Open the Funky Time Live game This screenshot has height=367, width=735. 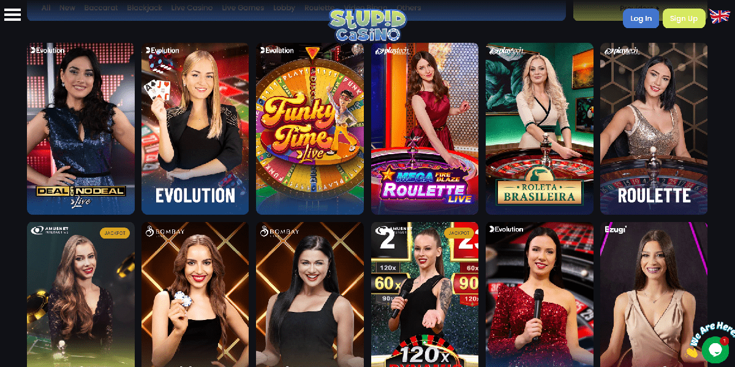coord(309,128)
